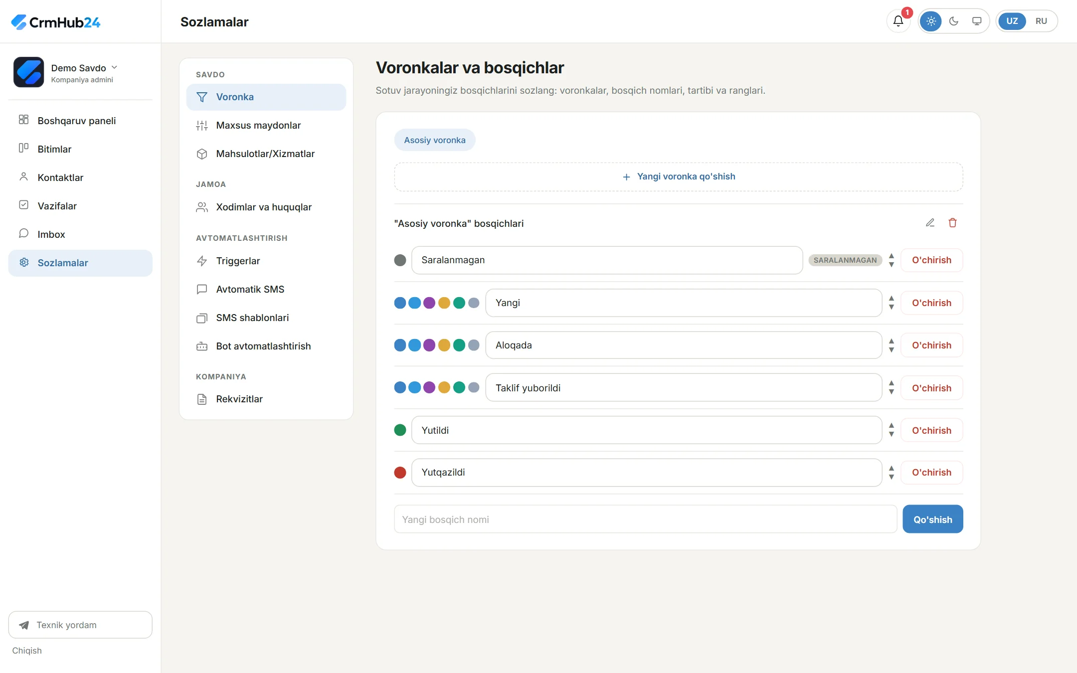The width and height of the screenshot is (1077, 673).
Task: Open Bitimlar in the sidebar
Action: click(x=80, y=149)
